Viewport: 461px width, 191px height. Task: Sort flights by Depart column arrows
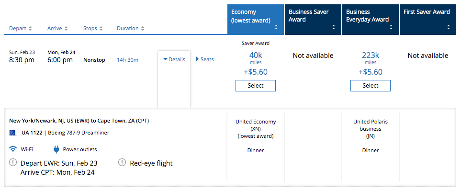30,29
